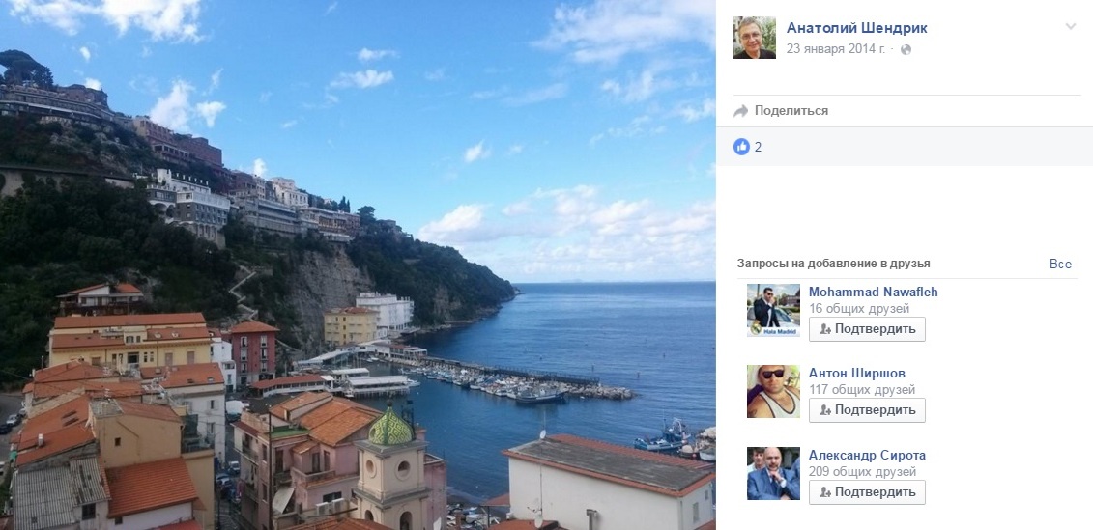Open the Александр Сирота name link
Image resolution: width=1093 pixels, height=530 pixels.
(867, 456)
